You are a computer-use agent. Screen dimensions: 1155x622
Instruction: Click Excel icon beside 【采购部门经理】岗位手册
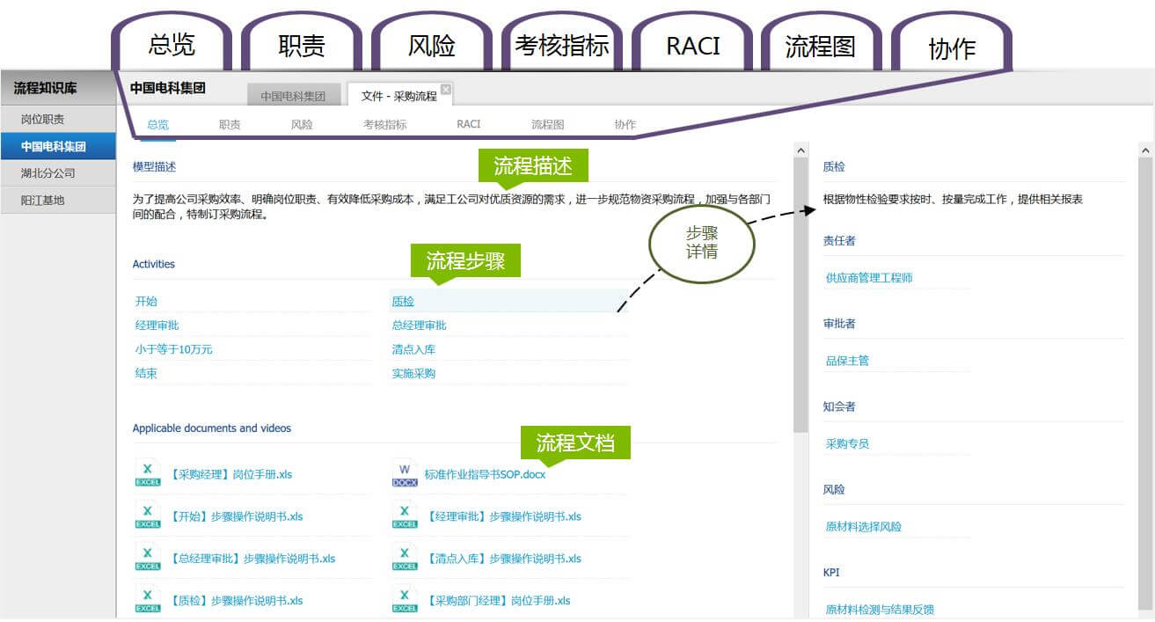click(405, 599)
